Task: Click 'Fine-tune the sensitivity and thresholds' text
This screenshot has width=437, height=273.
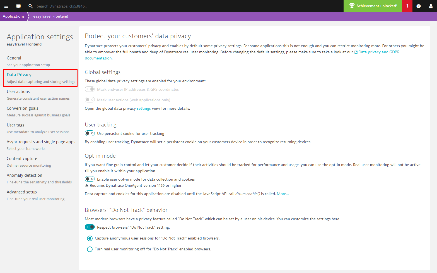Action: coord(39,182)
